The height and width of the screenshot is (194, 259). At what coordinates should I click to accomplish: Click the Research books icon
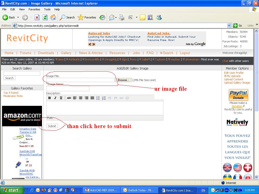(x=150, y=17)
